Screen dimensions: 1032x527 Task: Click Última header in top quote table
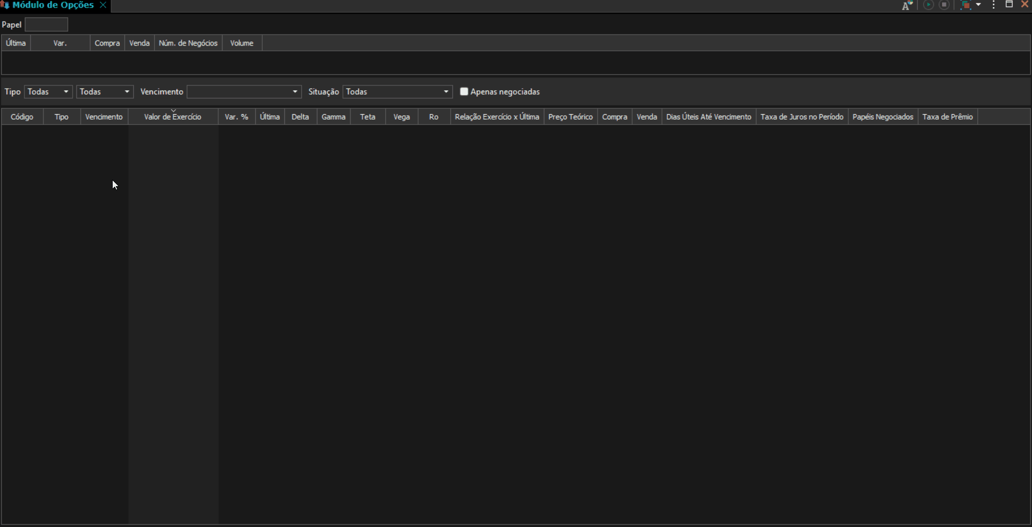16,43
